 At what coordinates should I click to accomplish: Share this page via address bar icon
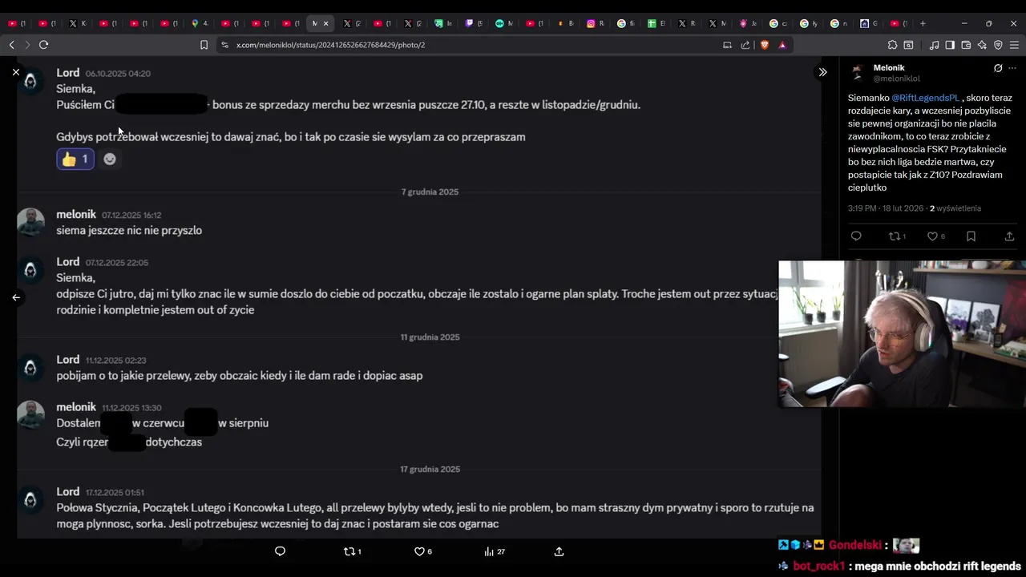click(745, 45)
